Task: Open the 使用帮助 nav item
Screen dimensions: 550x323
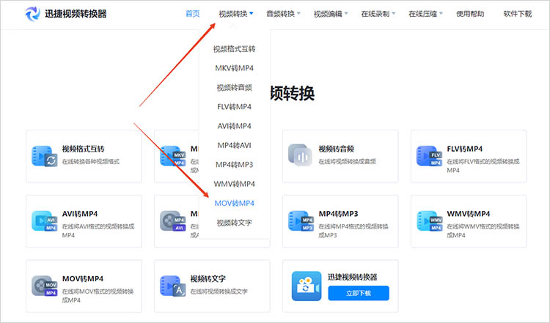Action: point(470,14)
